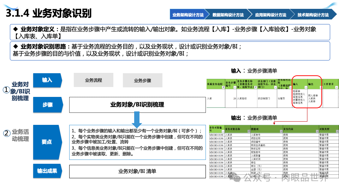The width and height of the screenshot is (339, 191).
Task: Click the 规格型号 data item cell
Action: pos(267,152)
